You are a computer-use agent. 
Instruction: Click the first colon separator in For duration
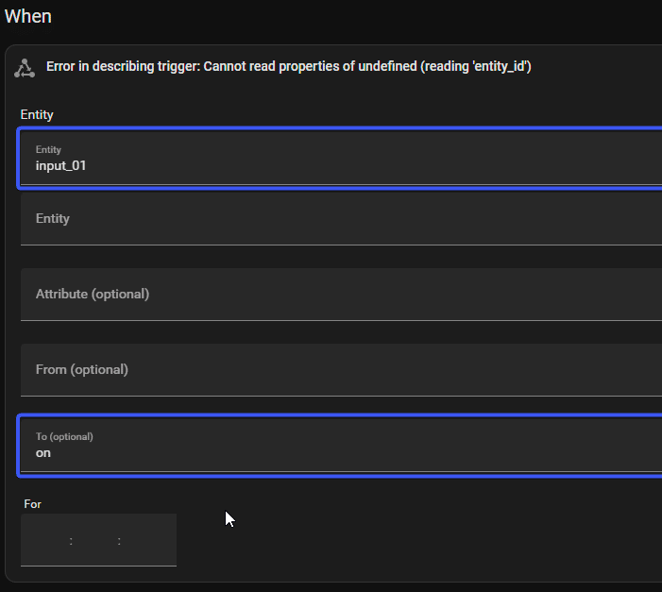(x=71, y=541)
